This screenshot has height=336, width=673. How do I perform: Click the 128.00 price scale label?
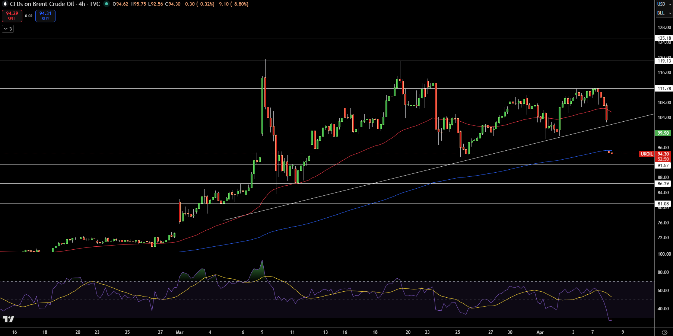pyautogui.click(x=664, y=27)
